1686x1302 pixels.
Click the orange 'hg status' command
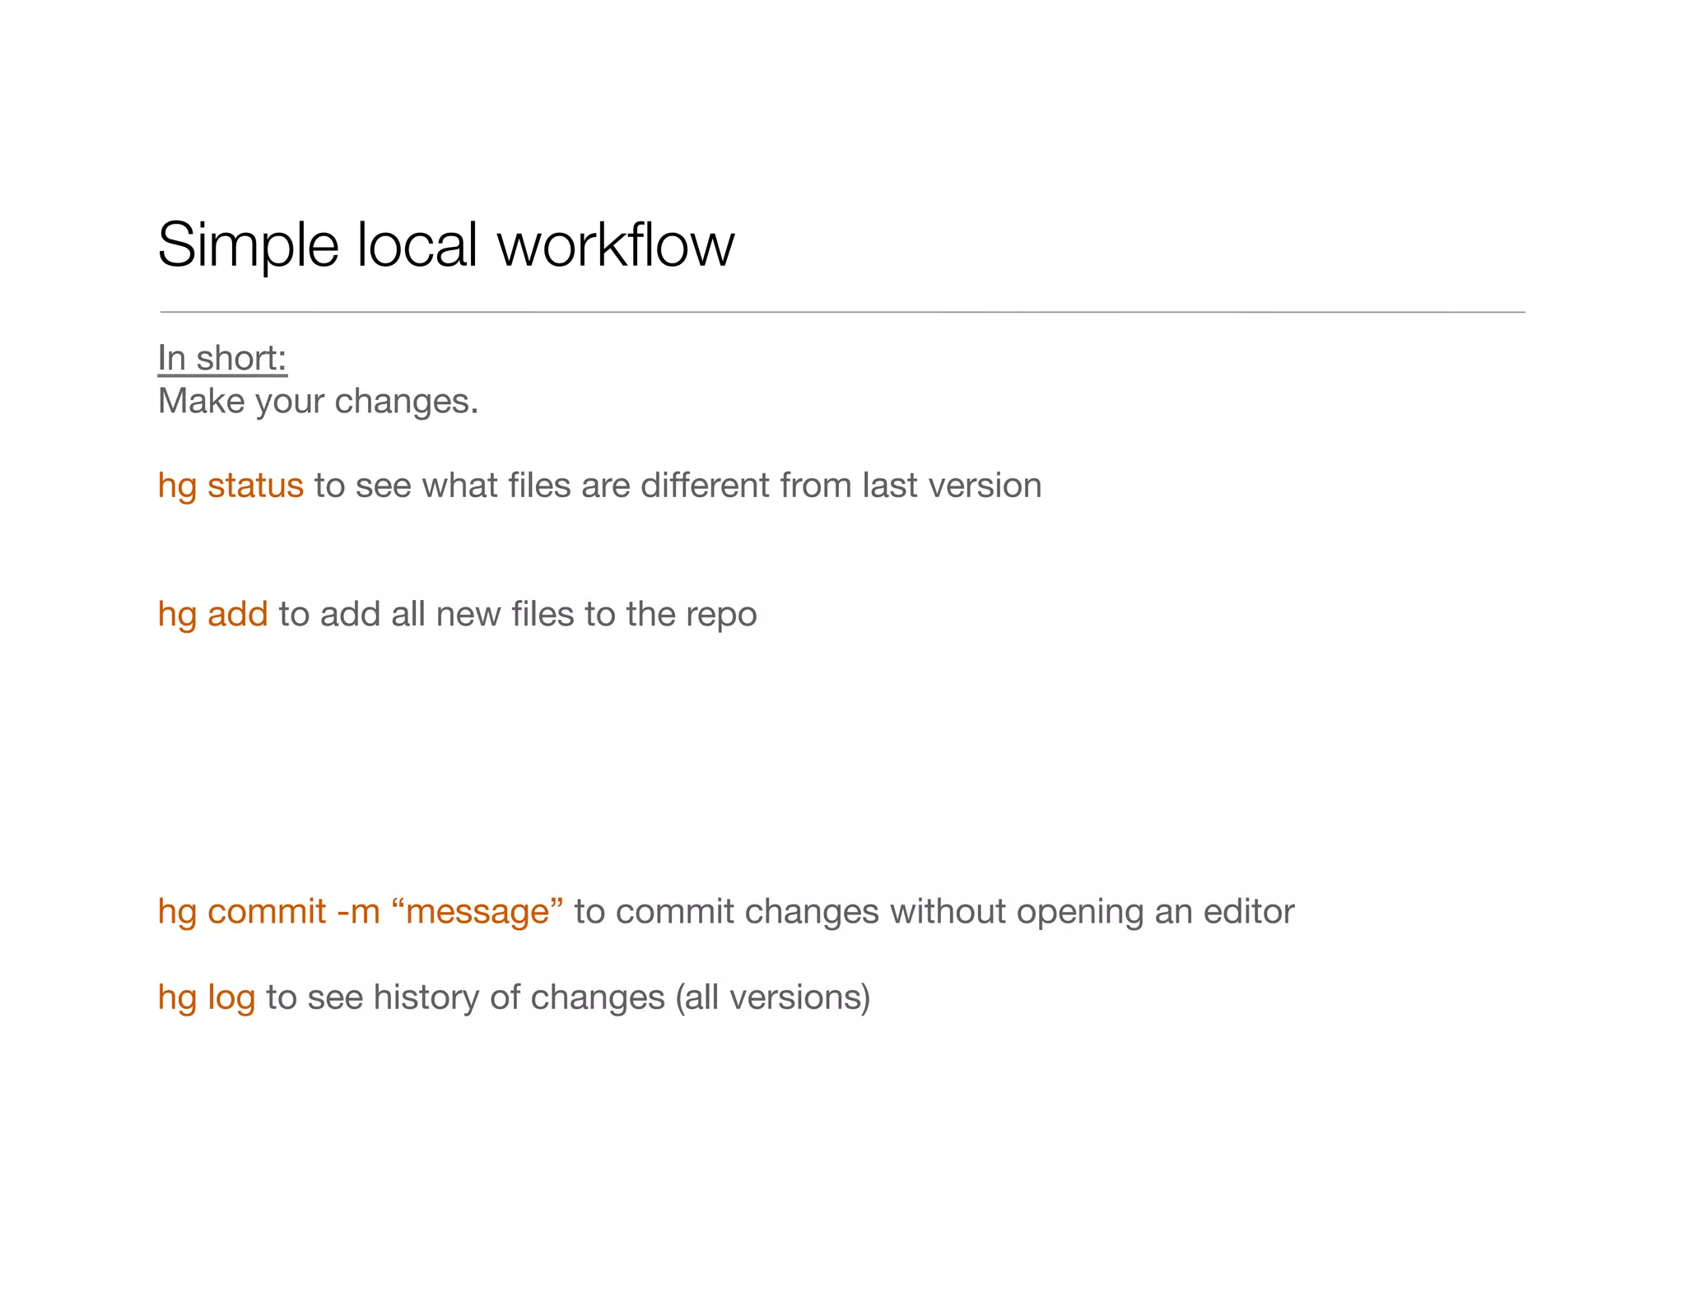[x=231, y=486]
